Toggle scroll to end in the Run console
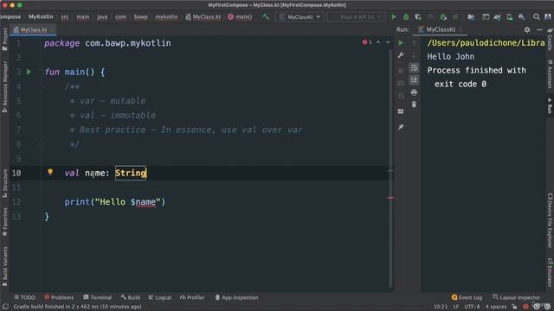 click(x=414, y=80)
